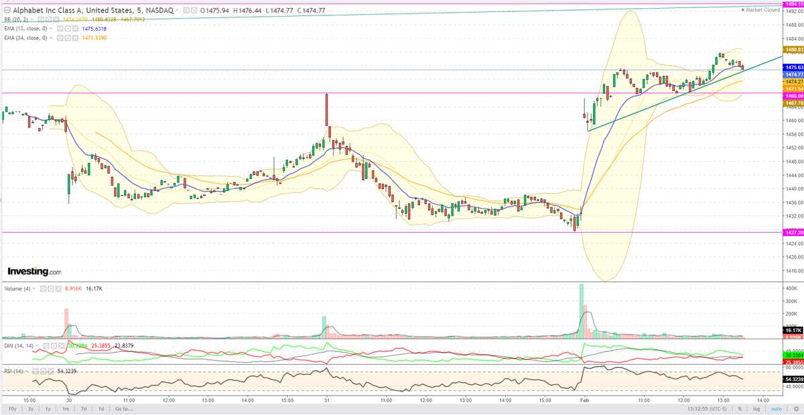
Task: Click the 1427.20 pink price line label
Action: pos(793,232)
